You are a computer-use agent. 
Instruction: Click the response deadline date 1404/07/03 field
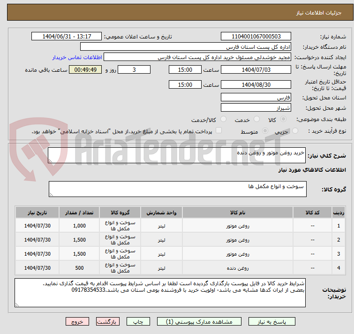256,69
